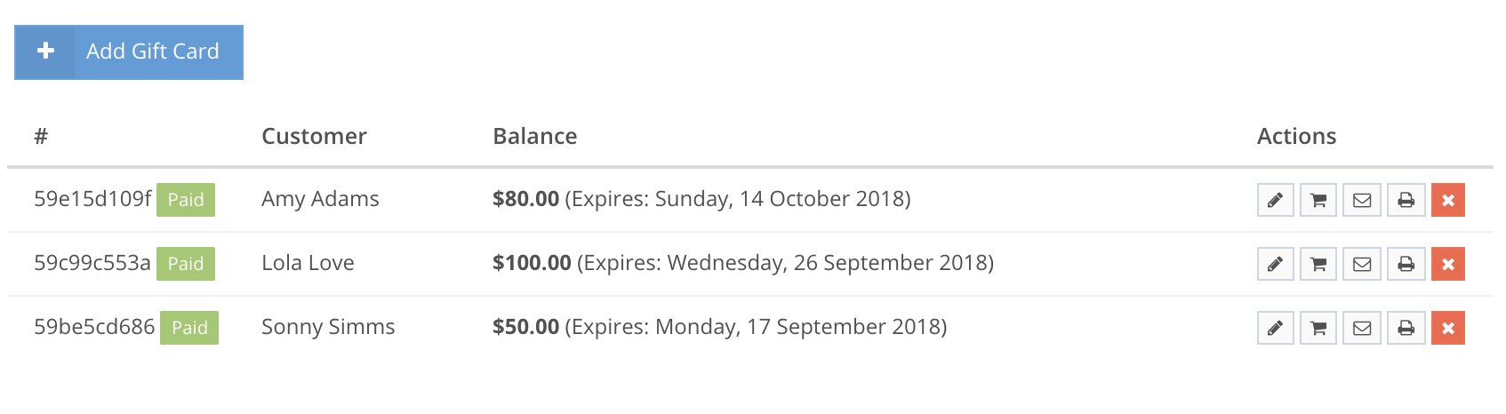
Task: Click customer name Sonny Simms
Action: point(328,327)
